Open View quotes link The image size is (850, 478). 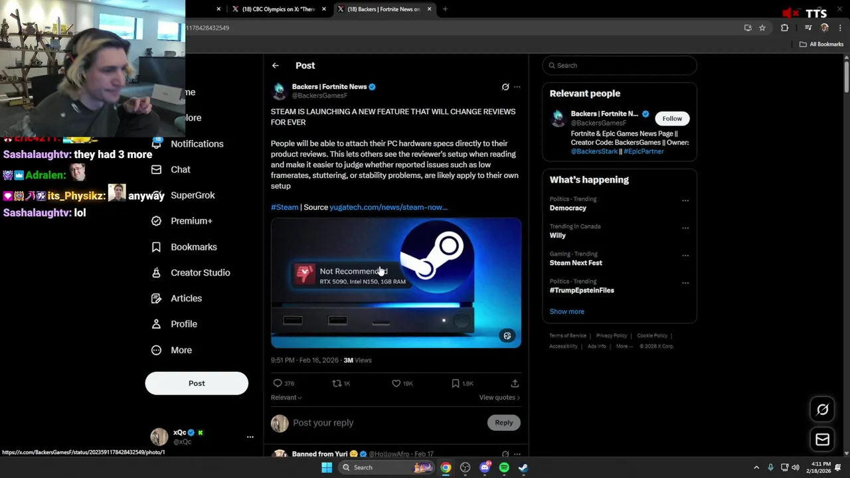(x=499, y=398)
